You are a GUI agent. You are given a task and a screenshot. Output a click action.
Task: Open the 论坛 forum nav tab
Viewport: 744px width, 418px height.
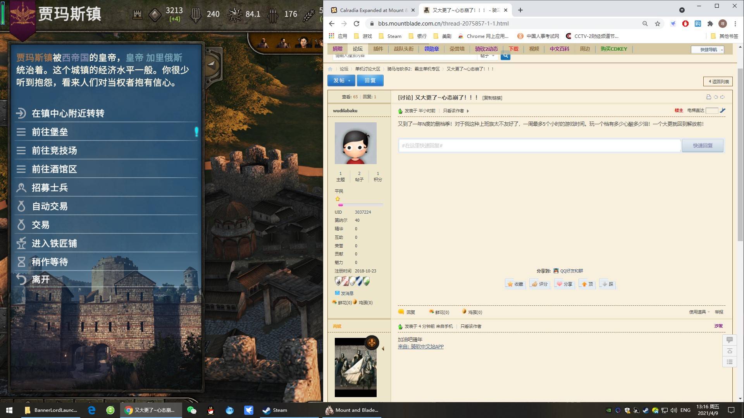pos(358,49)
